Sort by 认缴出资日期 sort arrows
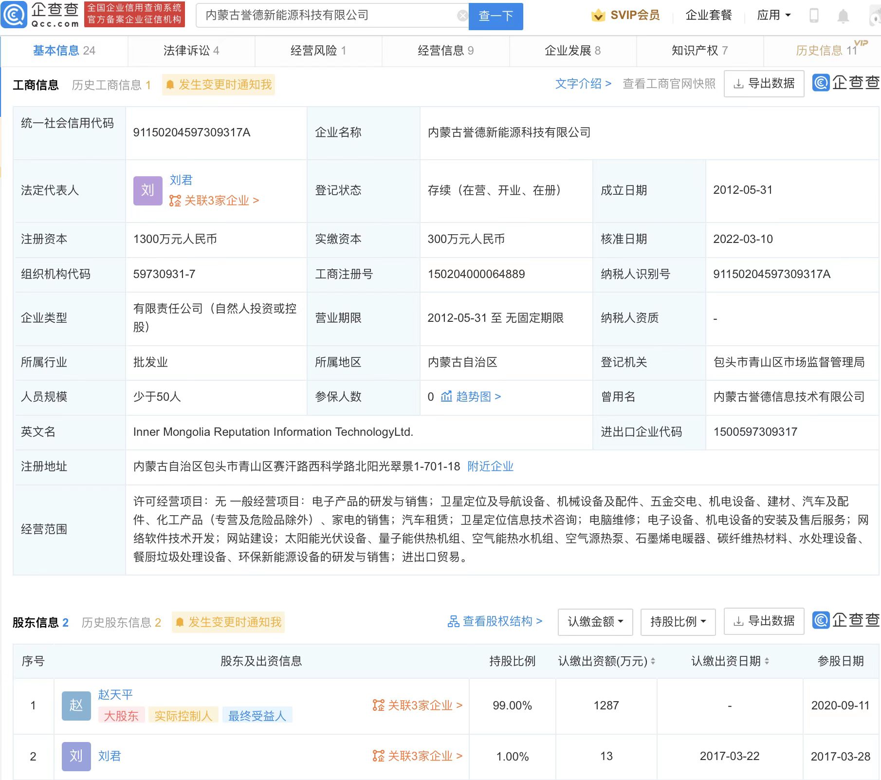 (767, 661)
